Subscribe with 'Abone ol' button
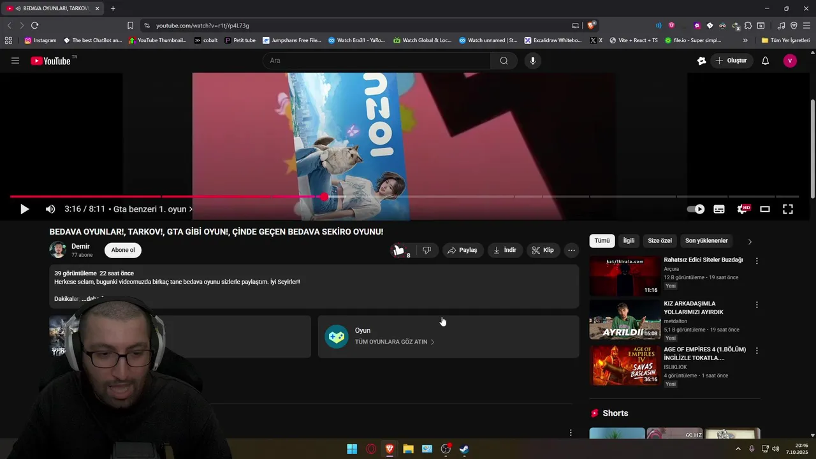The width and height of the screenshot is (816, 459). (x=123, y=250)
